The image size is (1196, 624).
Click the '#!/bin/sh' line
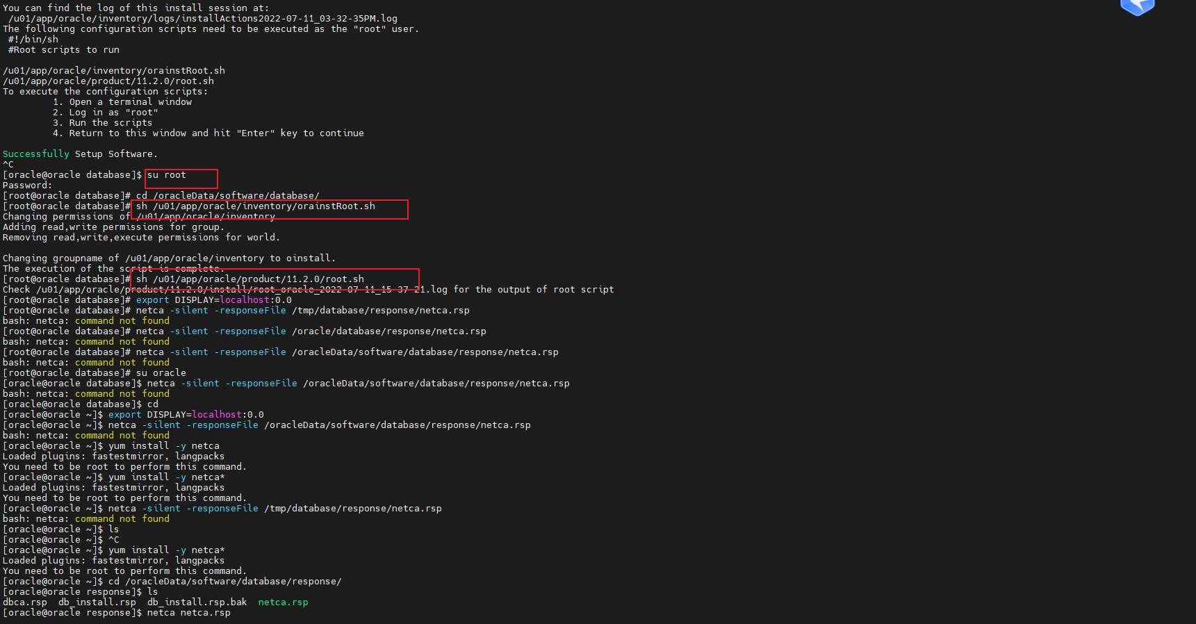point(33,40)
